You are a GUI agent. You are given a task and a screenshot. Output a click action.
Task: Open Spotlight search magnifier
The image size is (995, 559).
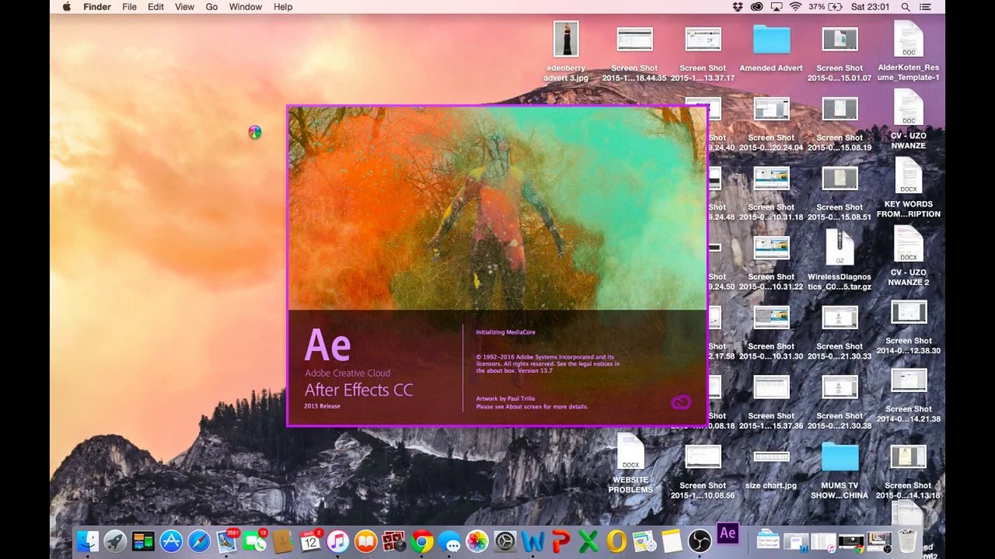click(x=906, y=7)
